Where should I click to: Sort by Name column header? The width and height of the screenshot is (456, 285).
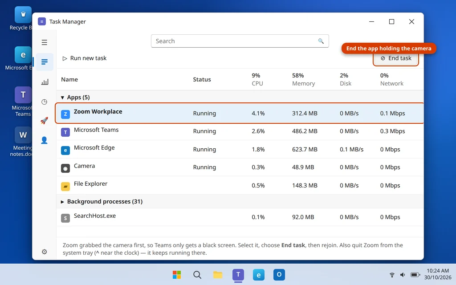(x=69, y=79)
